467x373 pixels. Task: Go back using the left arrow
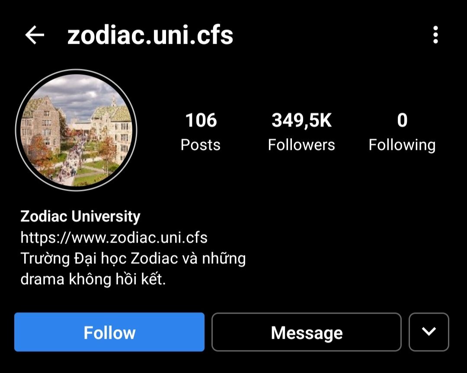tap(35, 35)
